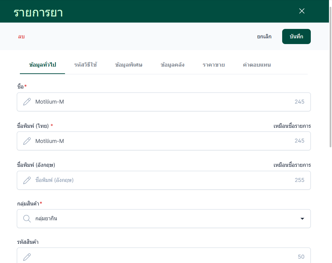The width and height of the screenshot is (332, 263).
Task: Click the 255 character counter
Action: tap(299, 180)
